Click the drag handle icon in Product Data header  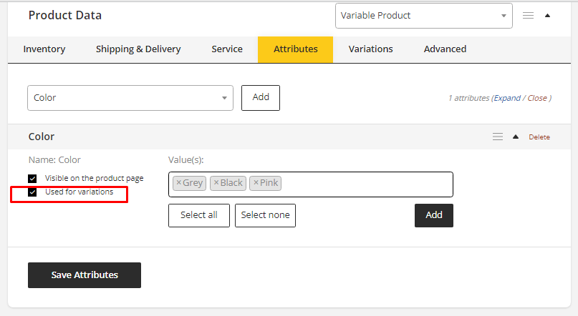tap(528, 15)
